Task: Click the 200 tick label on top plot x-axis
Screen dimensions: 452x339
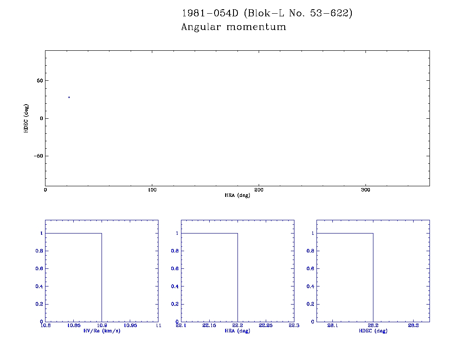Action: 259,190
